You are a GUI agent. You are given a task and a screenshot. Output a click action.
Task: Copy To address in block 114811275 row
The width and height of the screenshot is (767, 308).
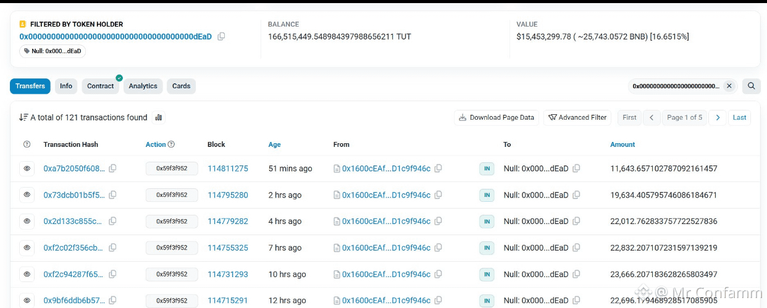[576, 169]
